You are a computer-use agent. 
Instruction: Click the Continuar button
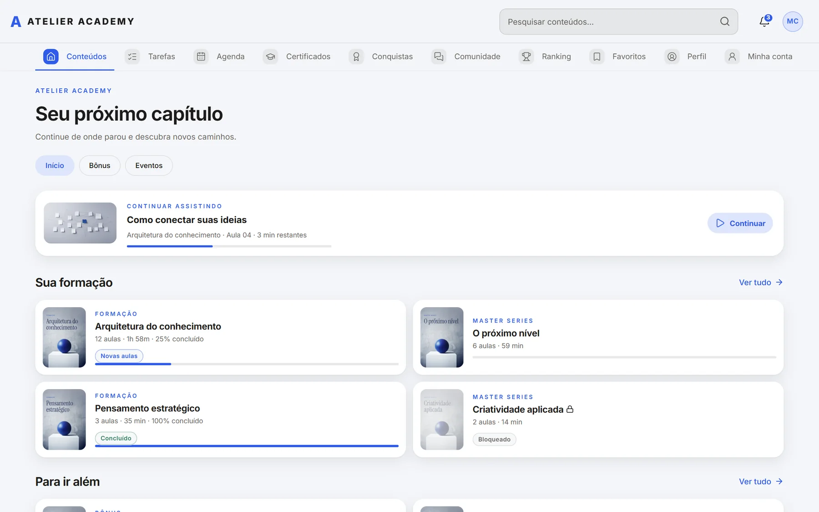pyautogui.click(x=740, y=223)
